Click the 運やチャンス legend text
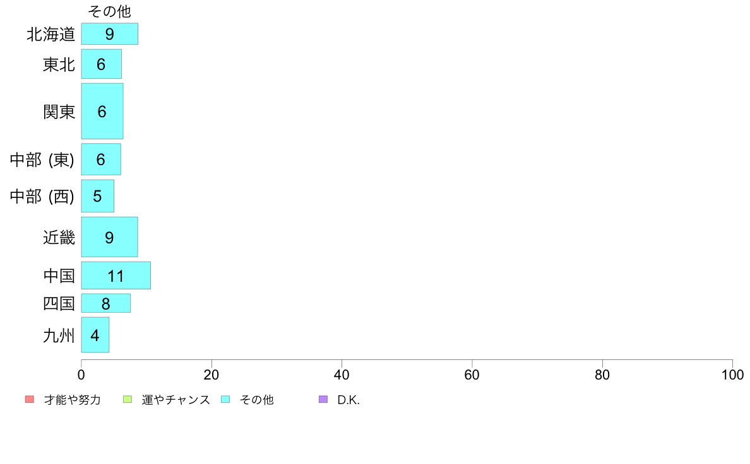The width and height of the screenshot is (750, 464). pyautogui.click(x=176, y=400)
